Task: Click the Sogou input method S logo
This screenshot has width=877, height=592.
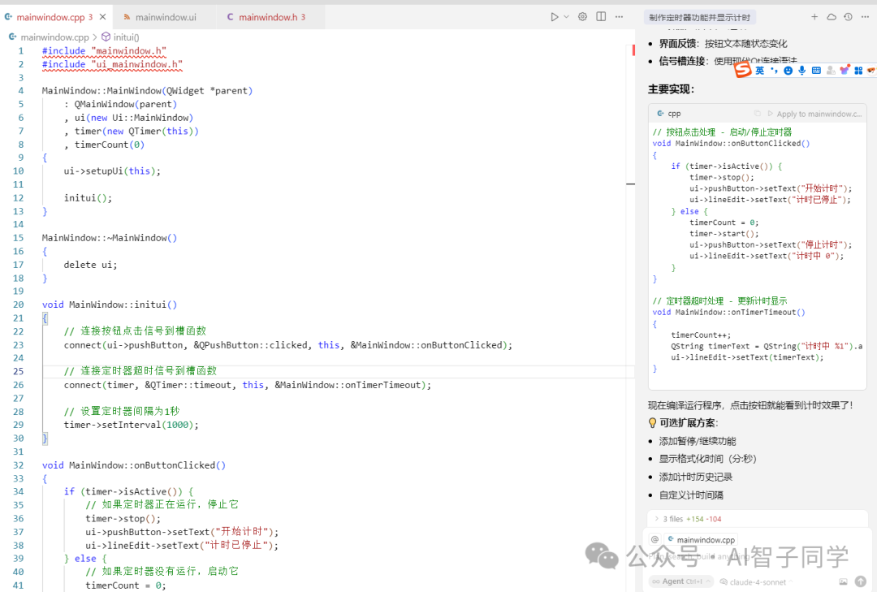Action: coord(743,70)
